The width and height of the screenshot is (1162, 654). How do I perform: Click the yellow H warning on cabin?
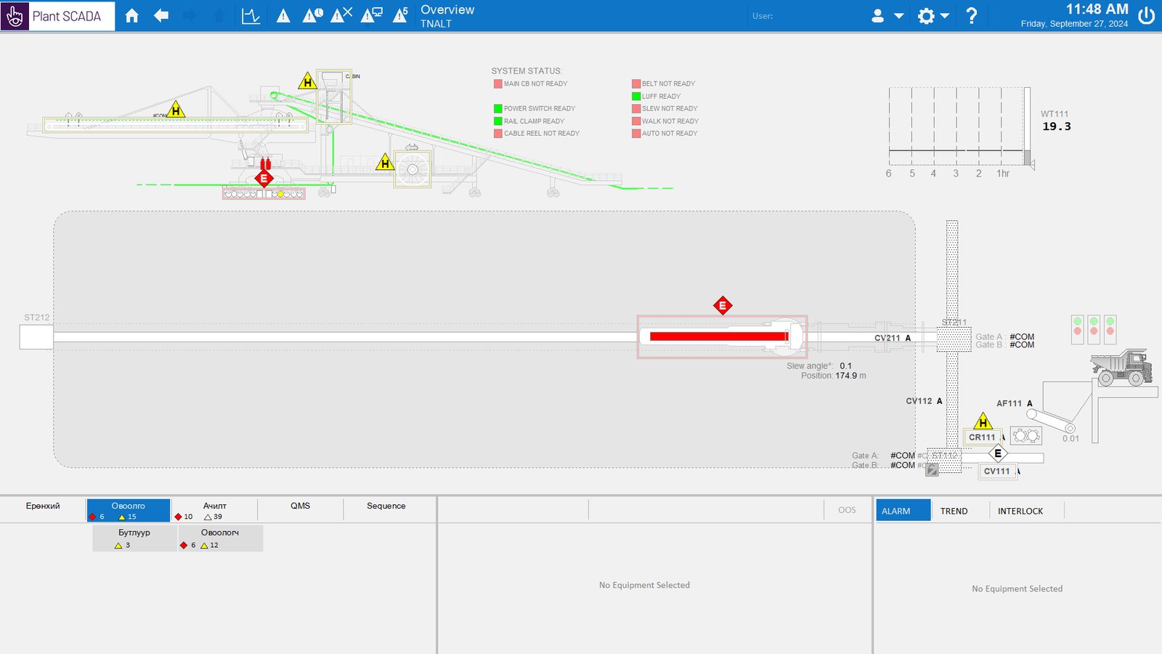point(307,81)
